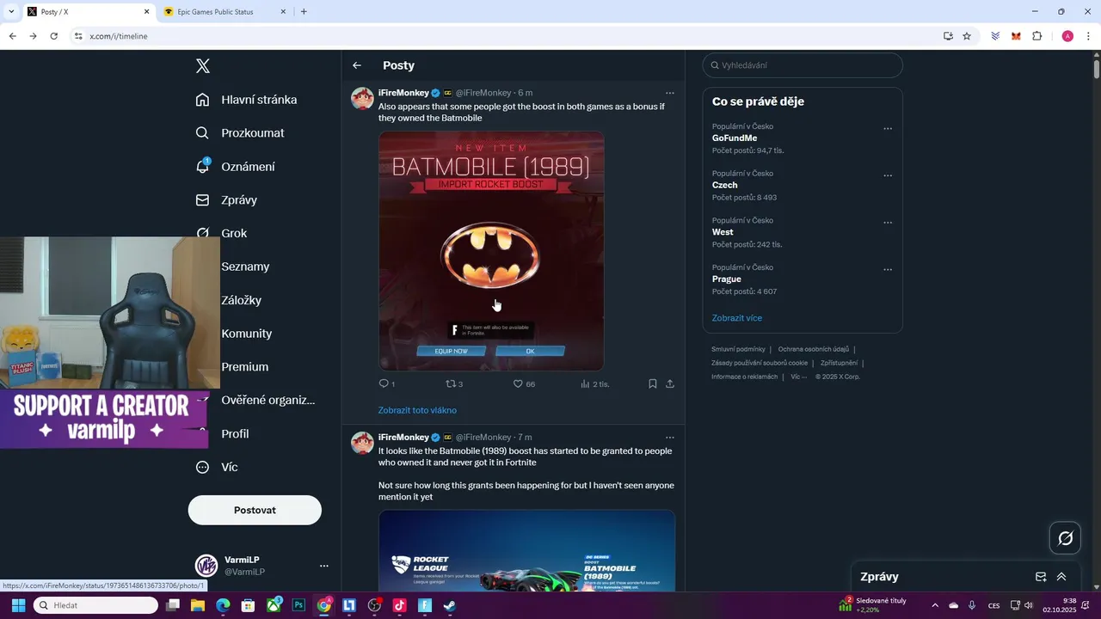Bookmark this page with the star icon
This screenshot has width=1101, height=619.
pyautogui.click(x=967, y=36)
